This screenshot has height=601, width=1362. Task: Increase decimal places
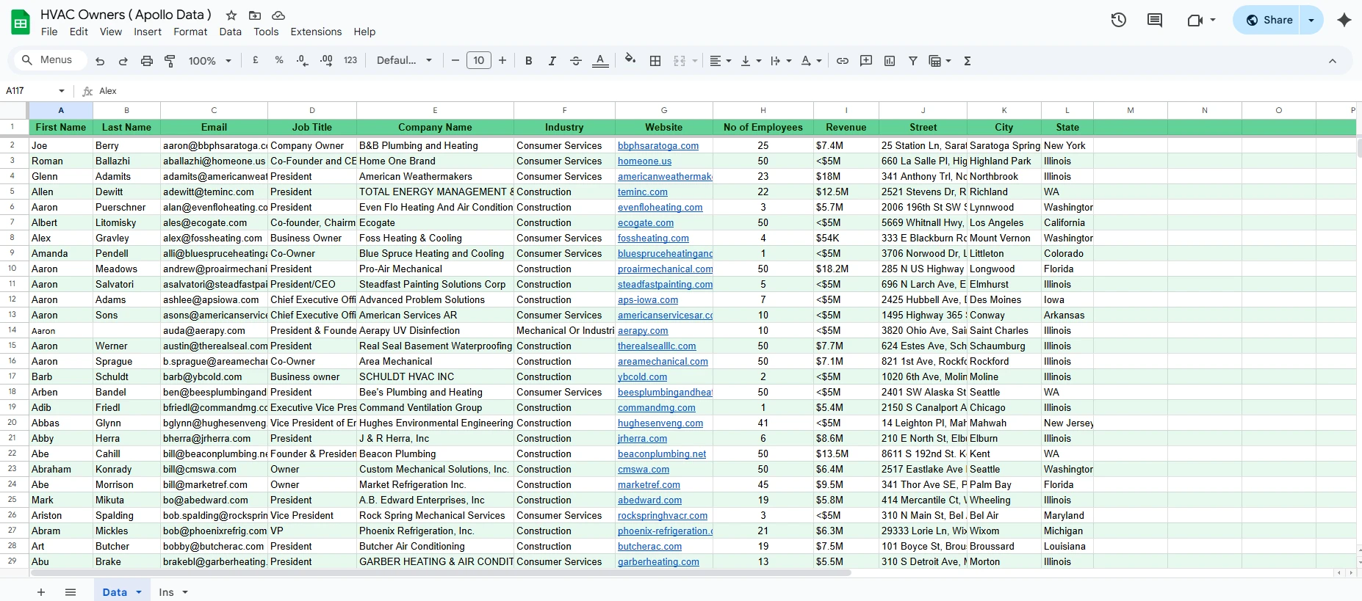(326, 60)
